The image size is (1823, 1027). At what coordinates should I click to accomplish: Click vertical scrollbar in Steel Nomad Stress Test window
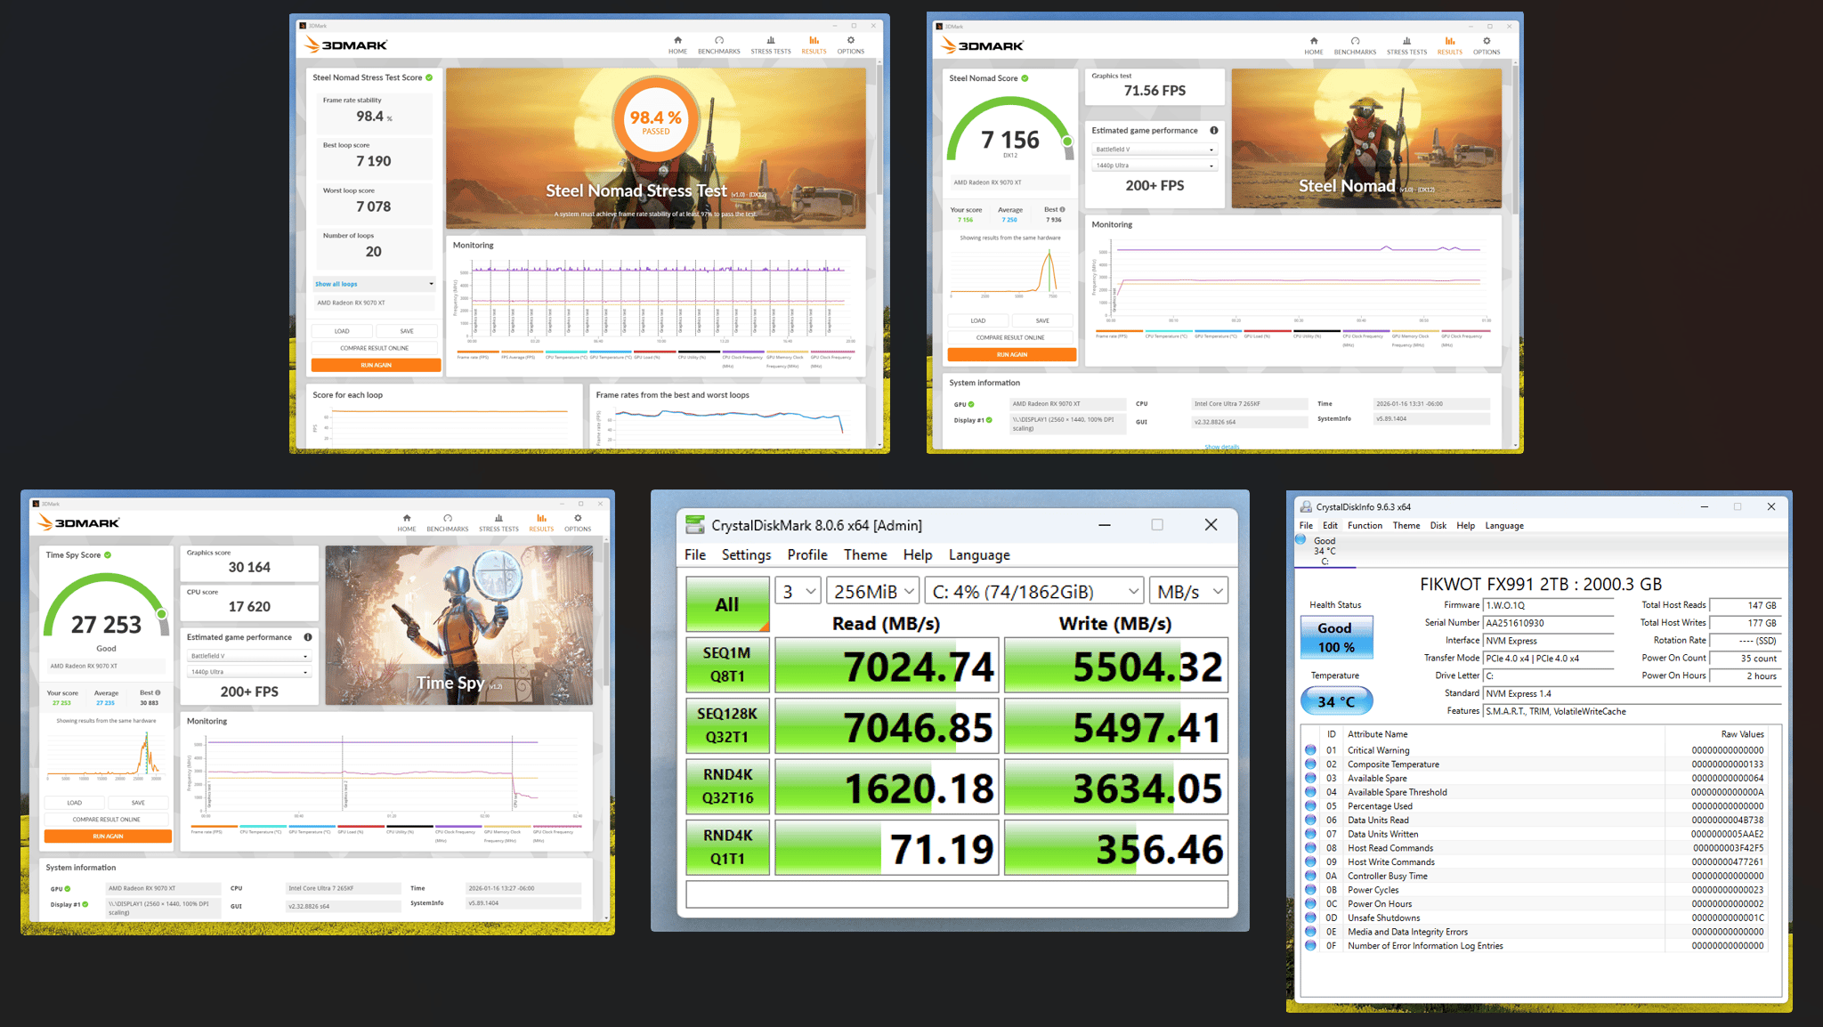coord(879,129)
